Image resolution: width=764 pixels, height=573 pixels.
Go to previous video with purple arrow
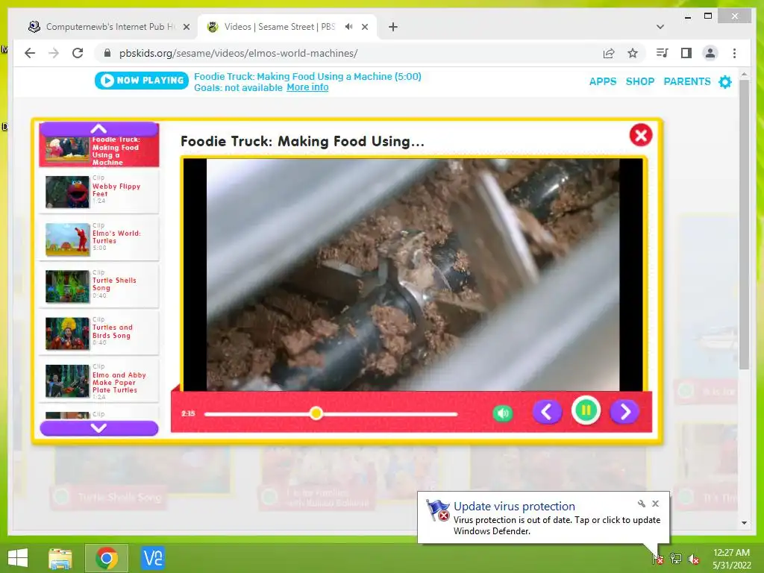point(547,412)
